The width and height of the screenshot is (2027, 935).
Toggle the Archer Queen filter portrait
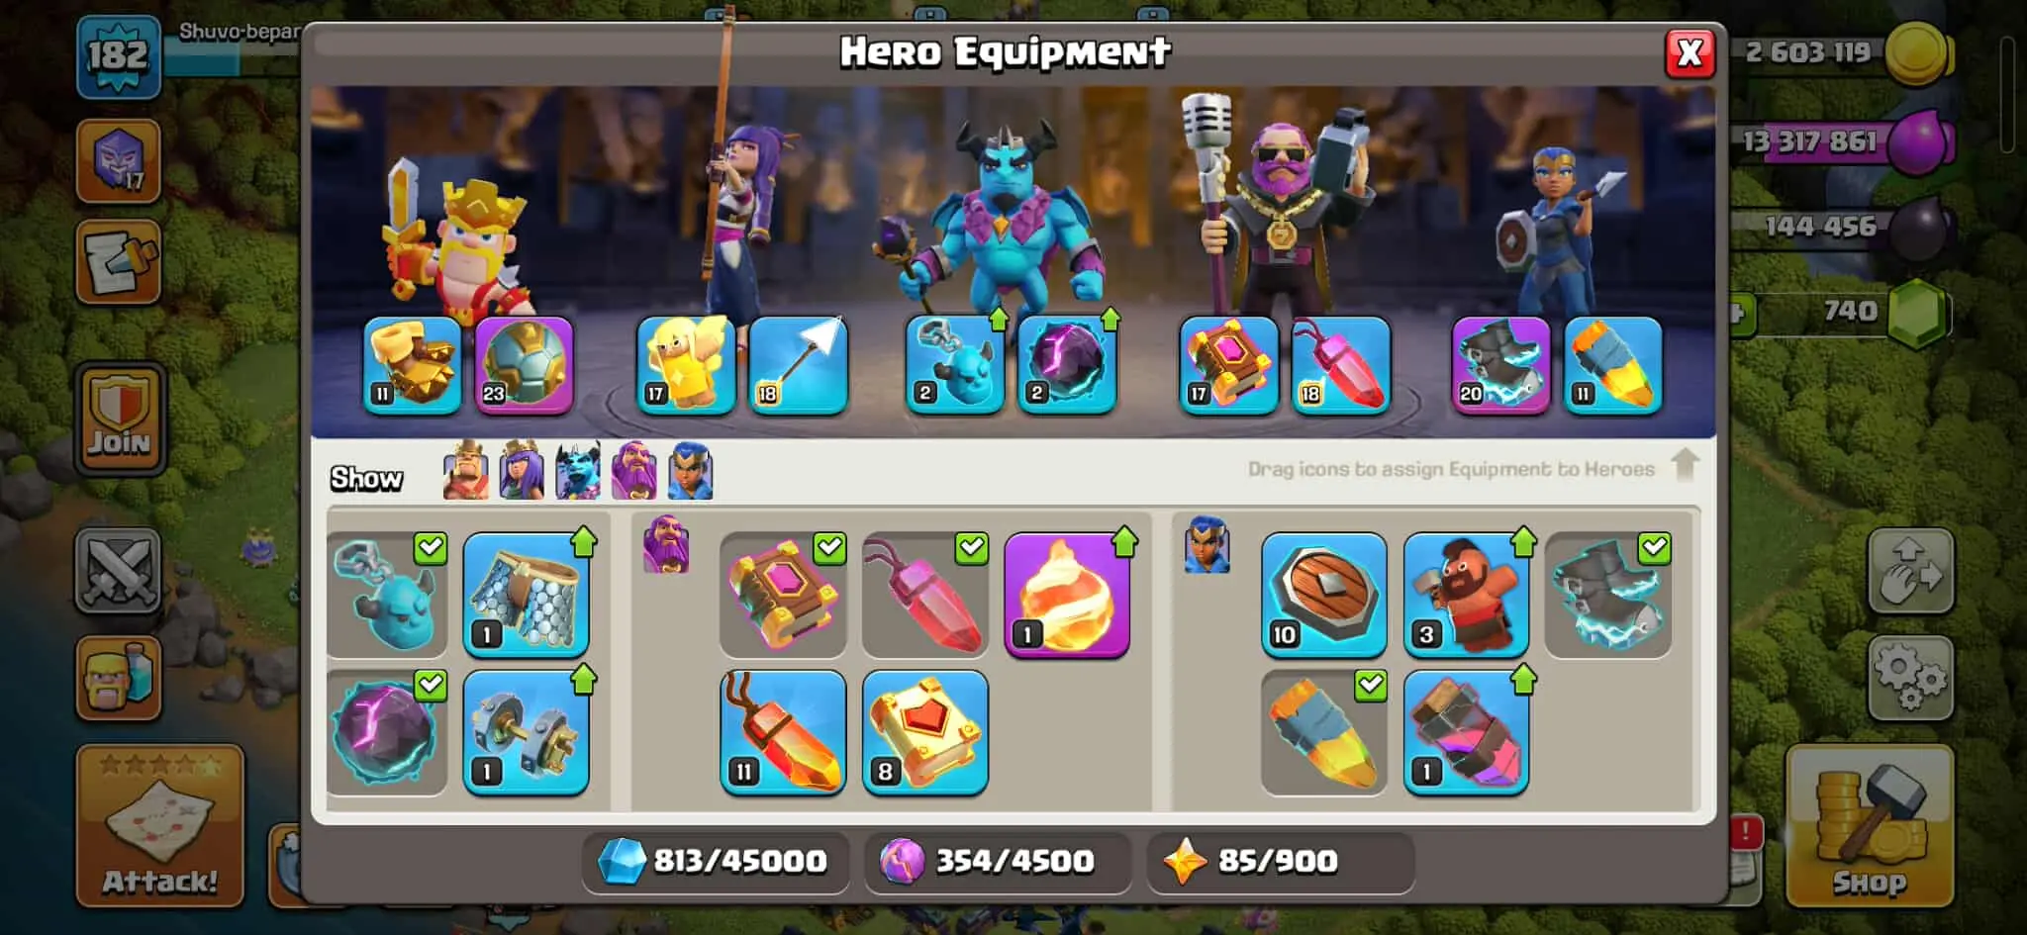point(522,470)
